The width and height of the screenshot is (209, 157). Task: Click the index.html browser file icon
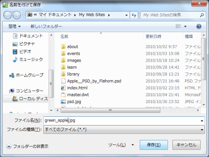pos(63,88)
